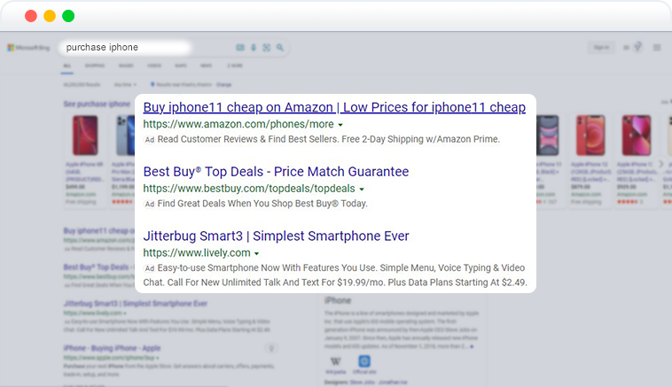The height and width of the screenshot is (387, 672).
Task: Click the See purchase iphone heading
Action: pyautogui.click(x=97, y=104)
